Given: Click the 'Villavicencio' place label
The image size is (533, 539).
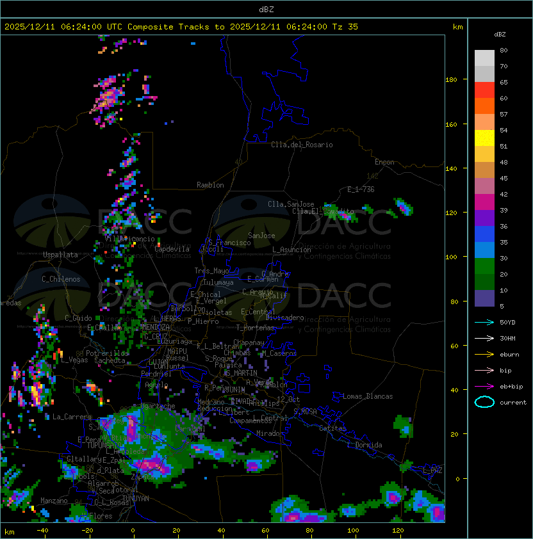Looking at the screenshot, I should pyautogui.click(x=129, y=239).
